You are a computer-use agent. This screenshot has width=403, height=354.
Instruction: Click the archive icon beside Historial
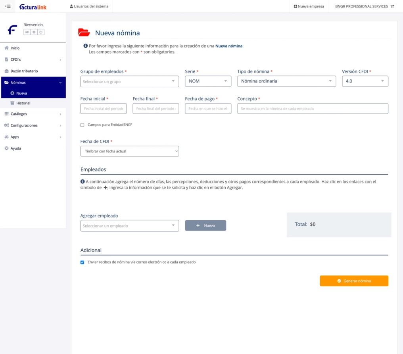tap(12, 103)
